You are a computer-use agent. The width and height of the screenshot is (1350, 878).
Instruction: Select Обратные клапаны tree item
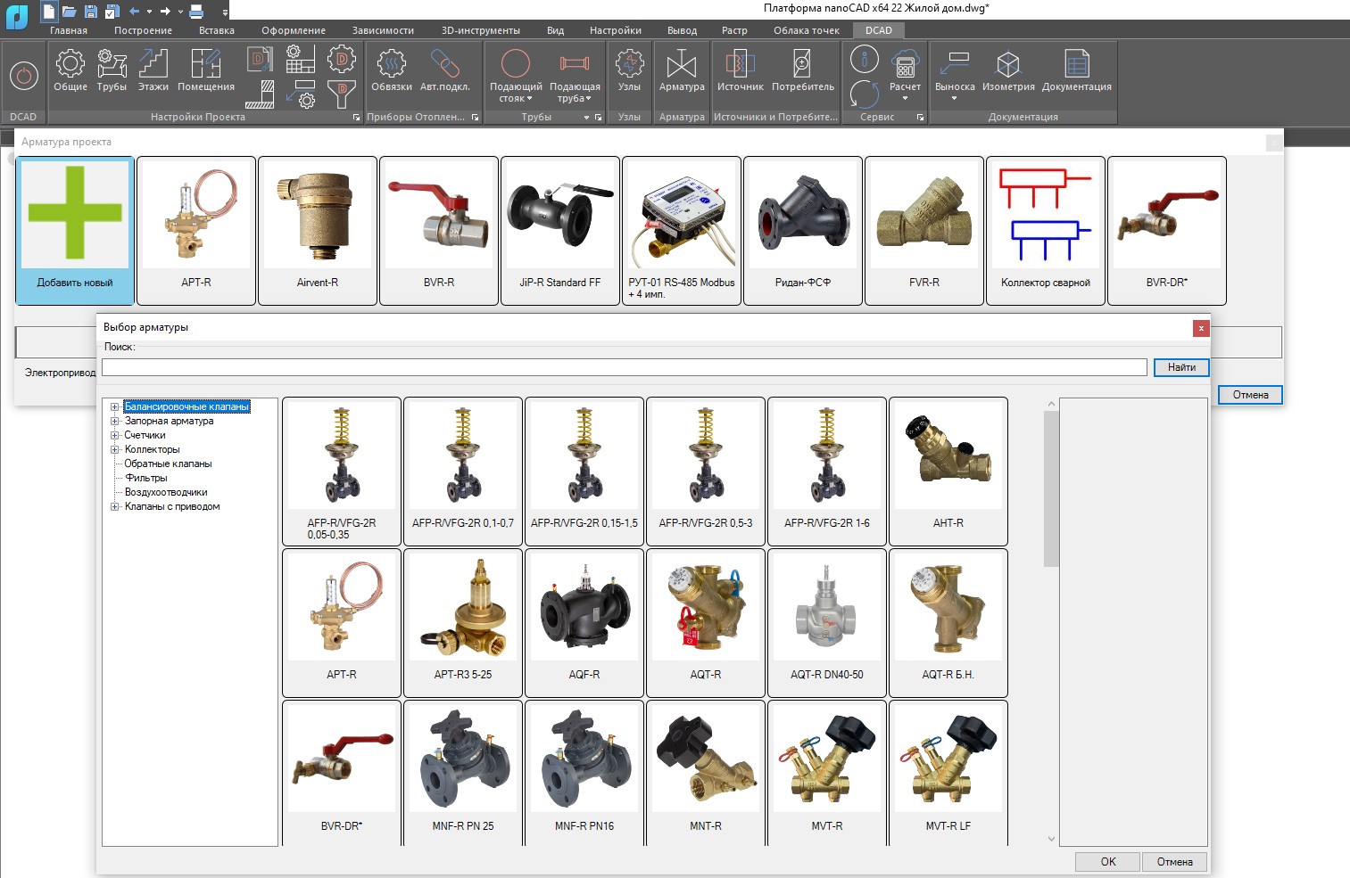click(x=168, y=464)
